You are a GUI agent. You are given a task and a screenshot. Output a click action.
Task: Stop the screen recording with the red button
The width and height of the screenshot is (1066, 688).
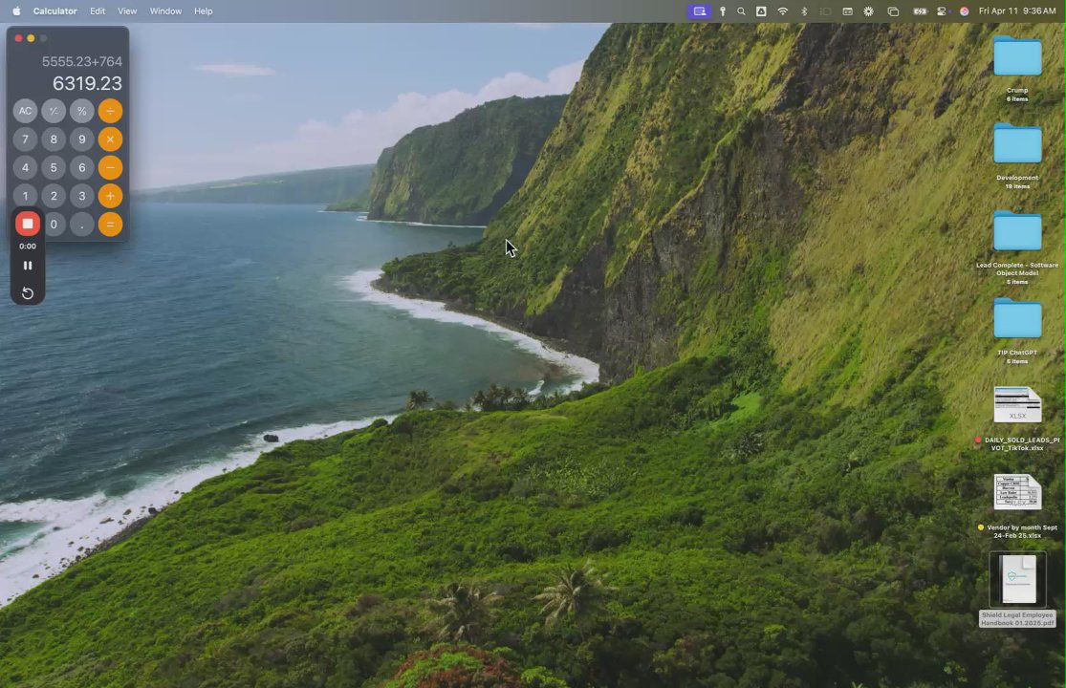pyautogui.click(x=27, y=224)
